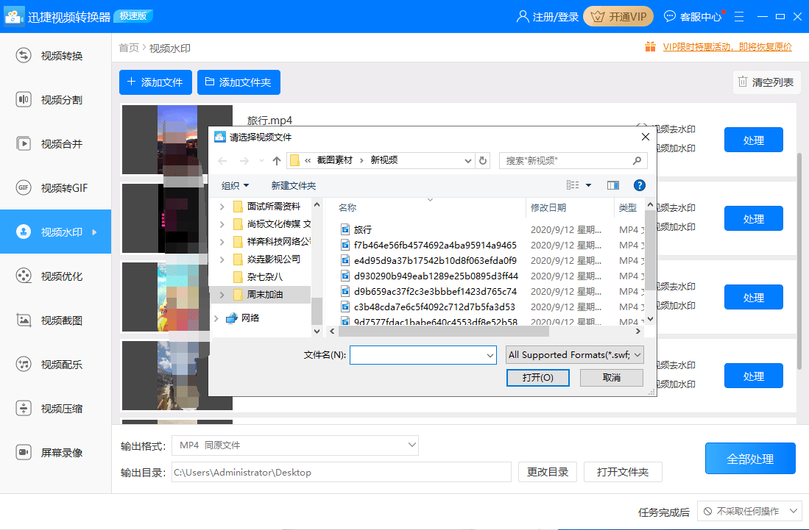Image resolution: width=809 pixels, height=530 pixels.
Task: Refresh the folder using the address bar refresh icon
Action: (x=483, y=160)
